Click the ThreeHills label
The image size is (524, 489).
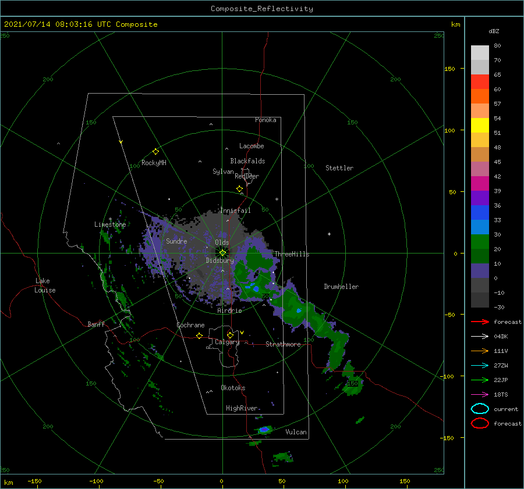pyautogui.click(x=292, y=254)
